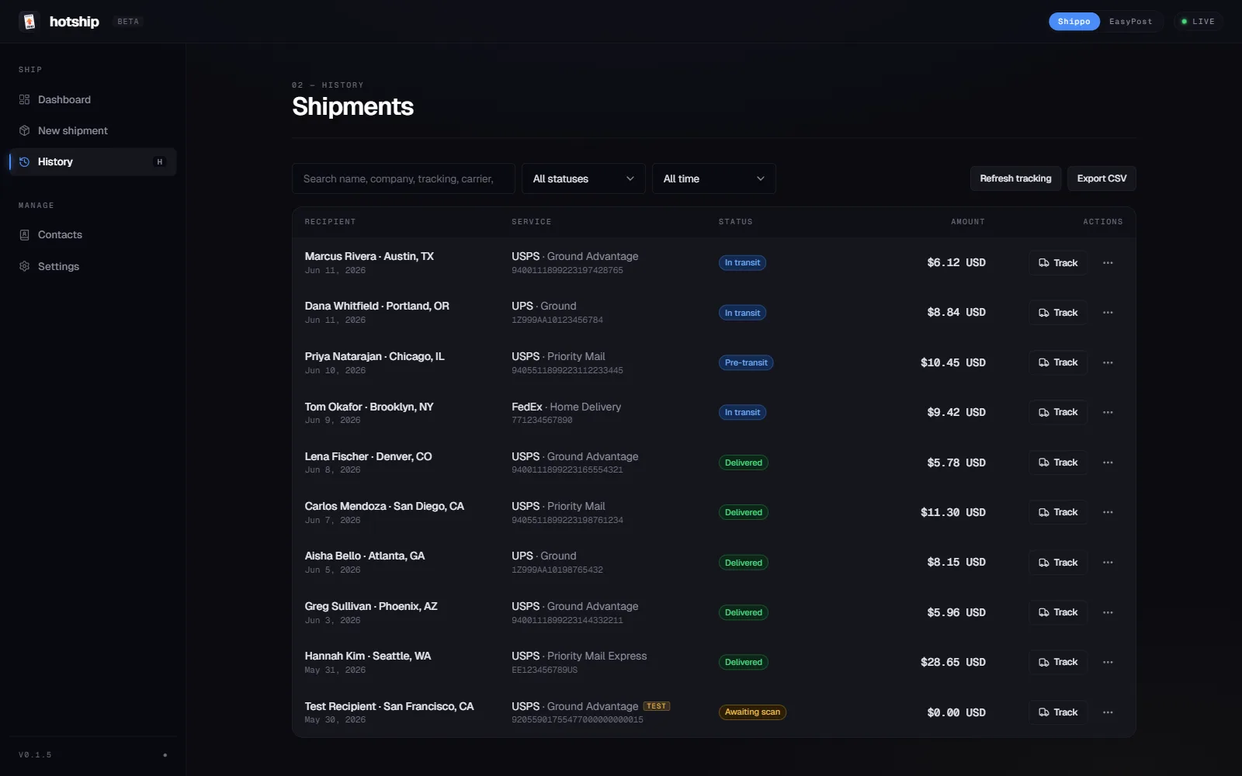The width and height of the screenshot is (1242, 776).
Task: Click the Amount column header
Action: [x=968, y=222]
